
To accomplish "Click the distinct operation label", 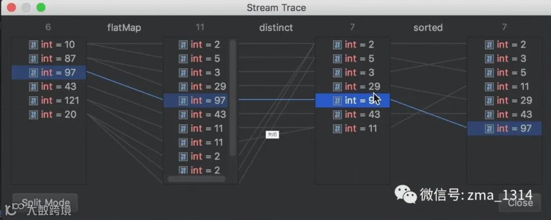I will [276, 28].
